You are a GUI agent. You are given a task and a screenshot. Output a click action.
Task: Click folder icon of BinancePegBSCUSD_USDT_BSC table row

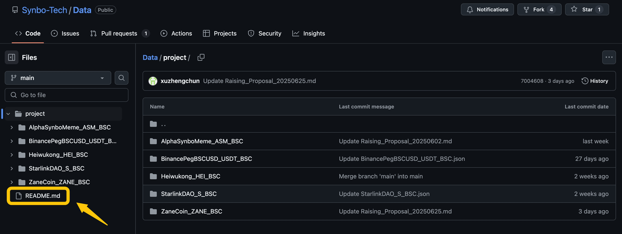(154, 159)
